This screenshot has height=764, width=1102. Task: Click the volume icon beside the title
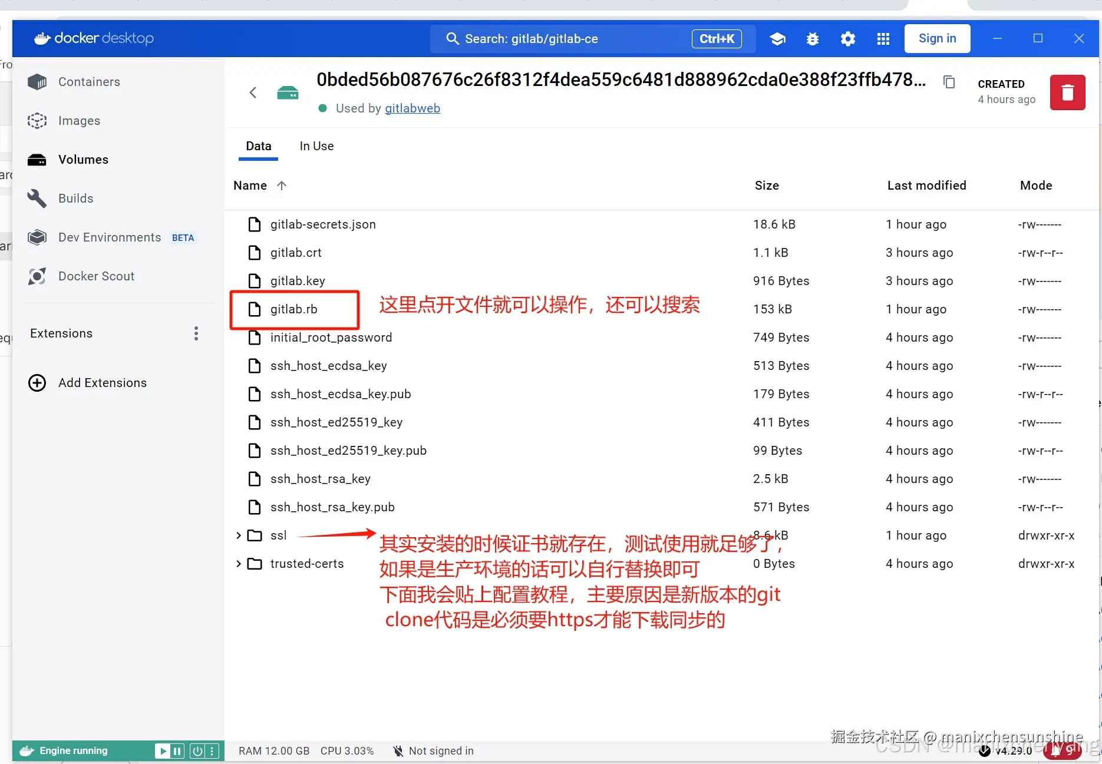point(288,92)
